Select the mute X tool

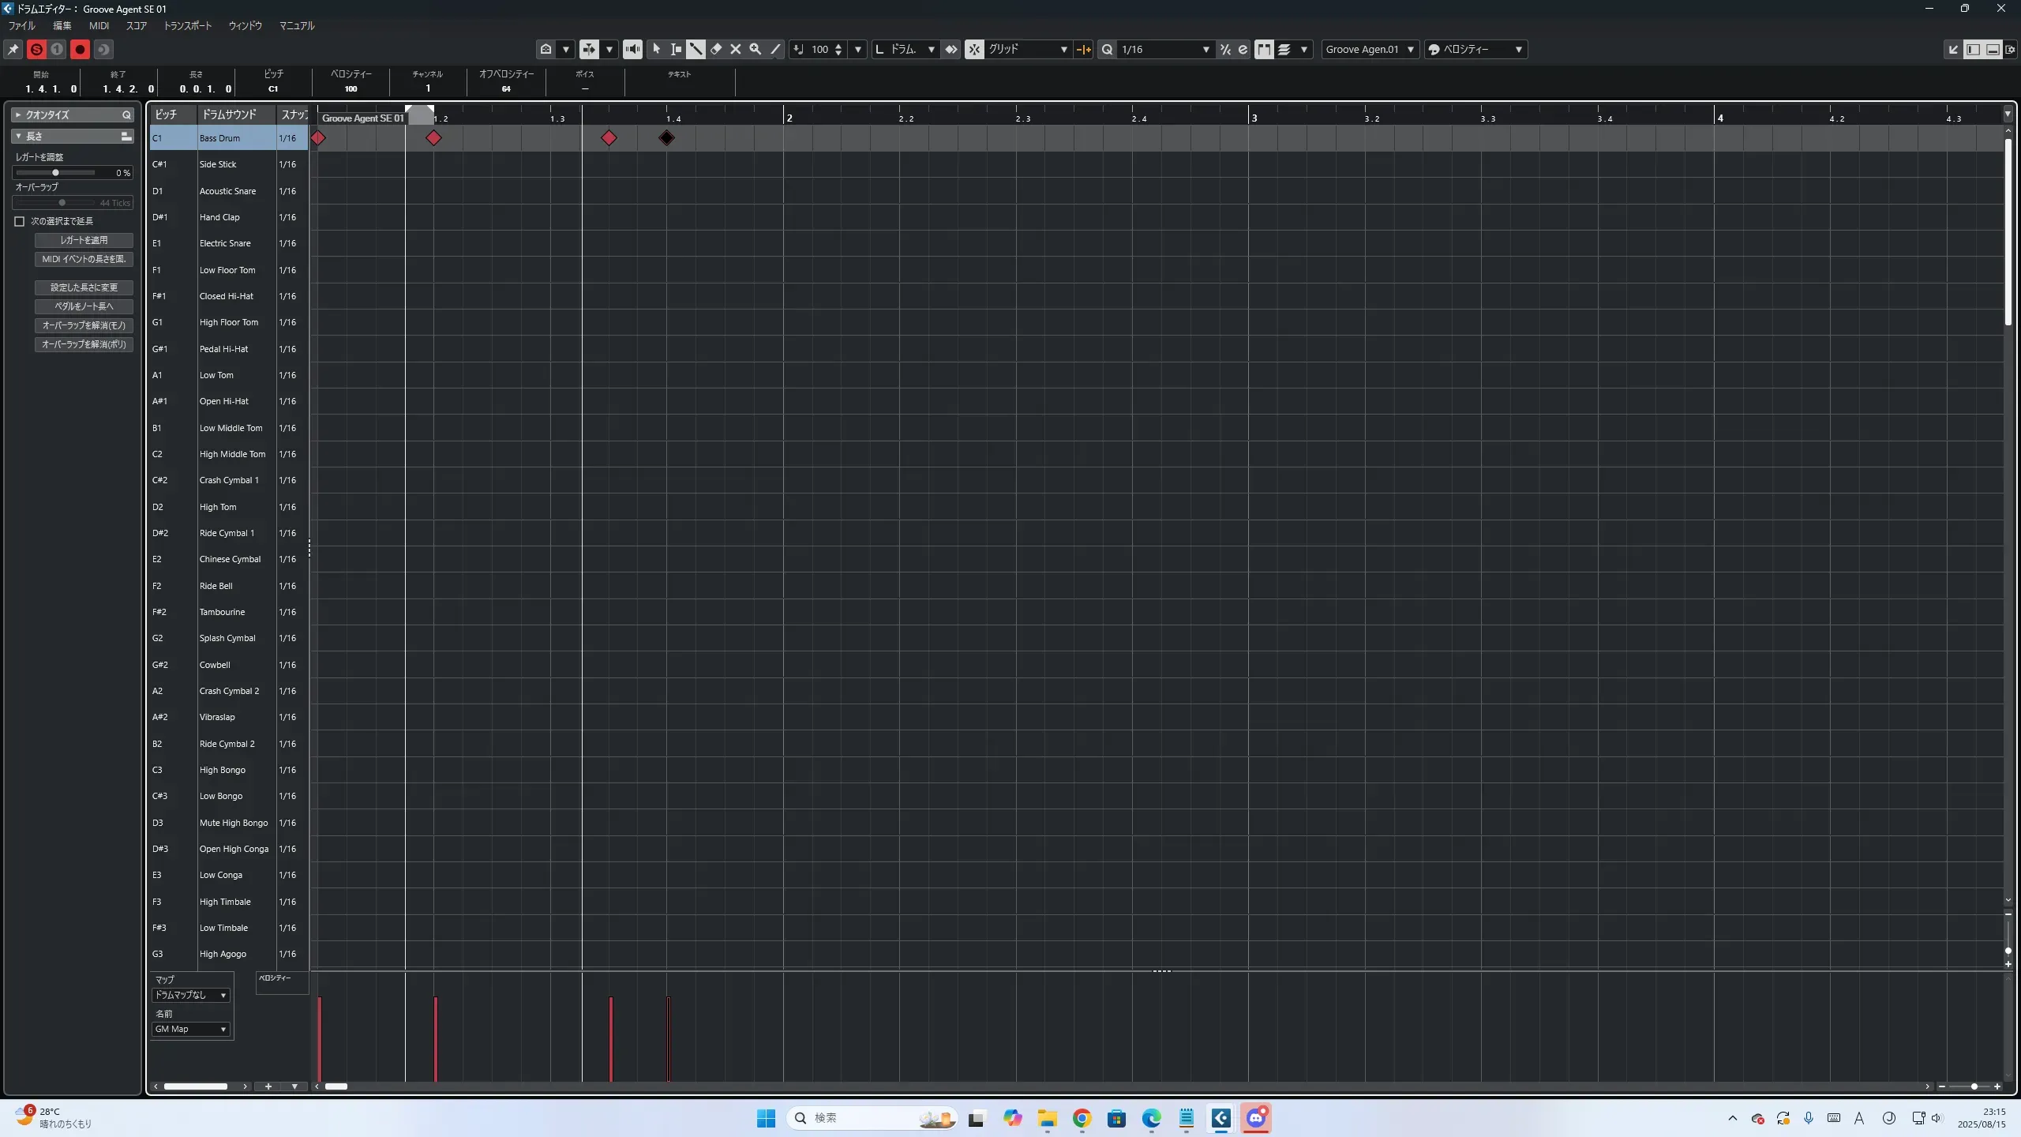pyautogui.click(x=736, y=49)
